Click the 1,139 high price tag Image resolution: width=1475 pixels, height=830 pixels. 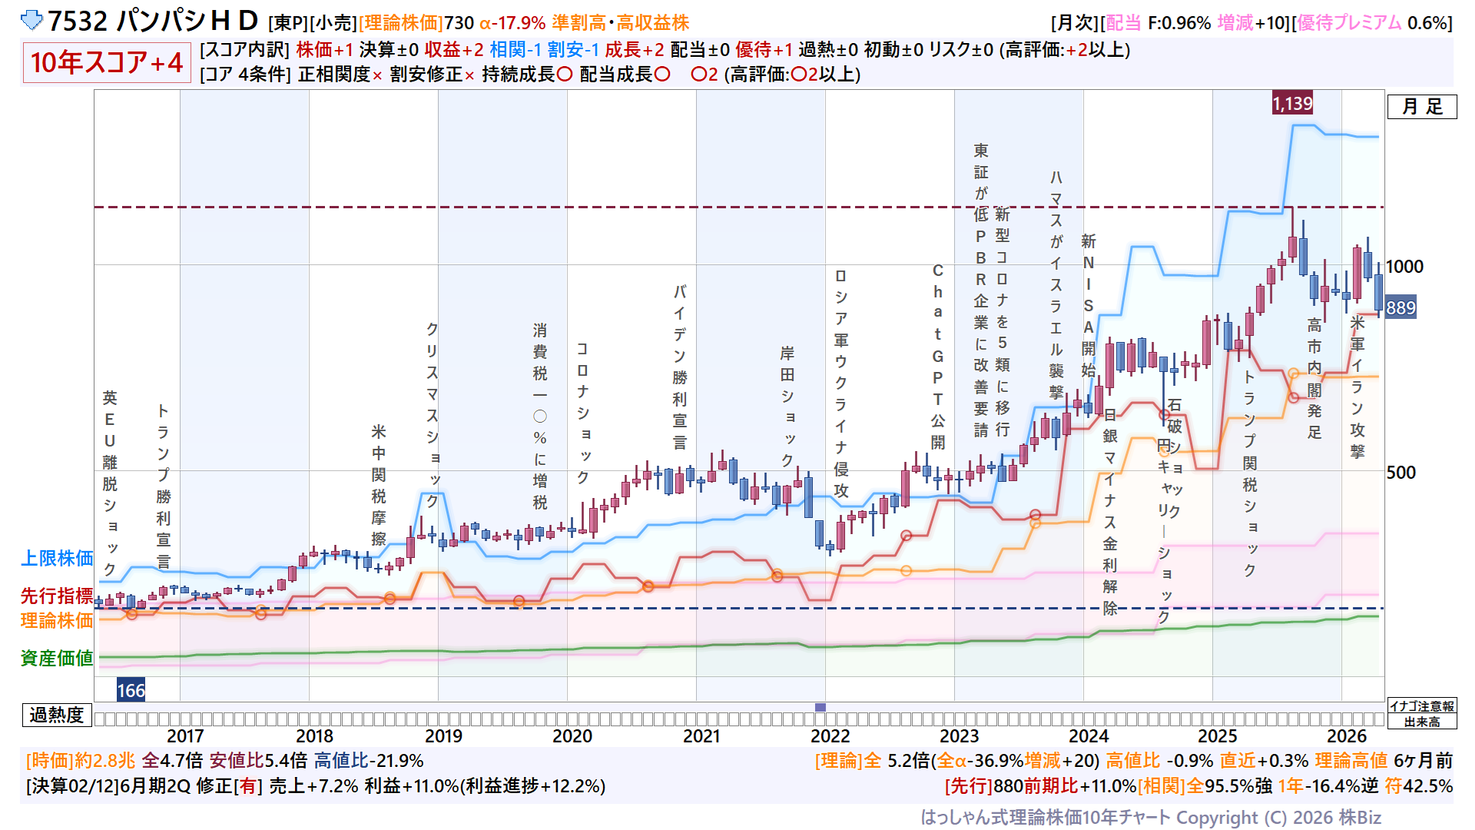[x=1292, y=103]
